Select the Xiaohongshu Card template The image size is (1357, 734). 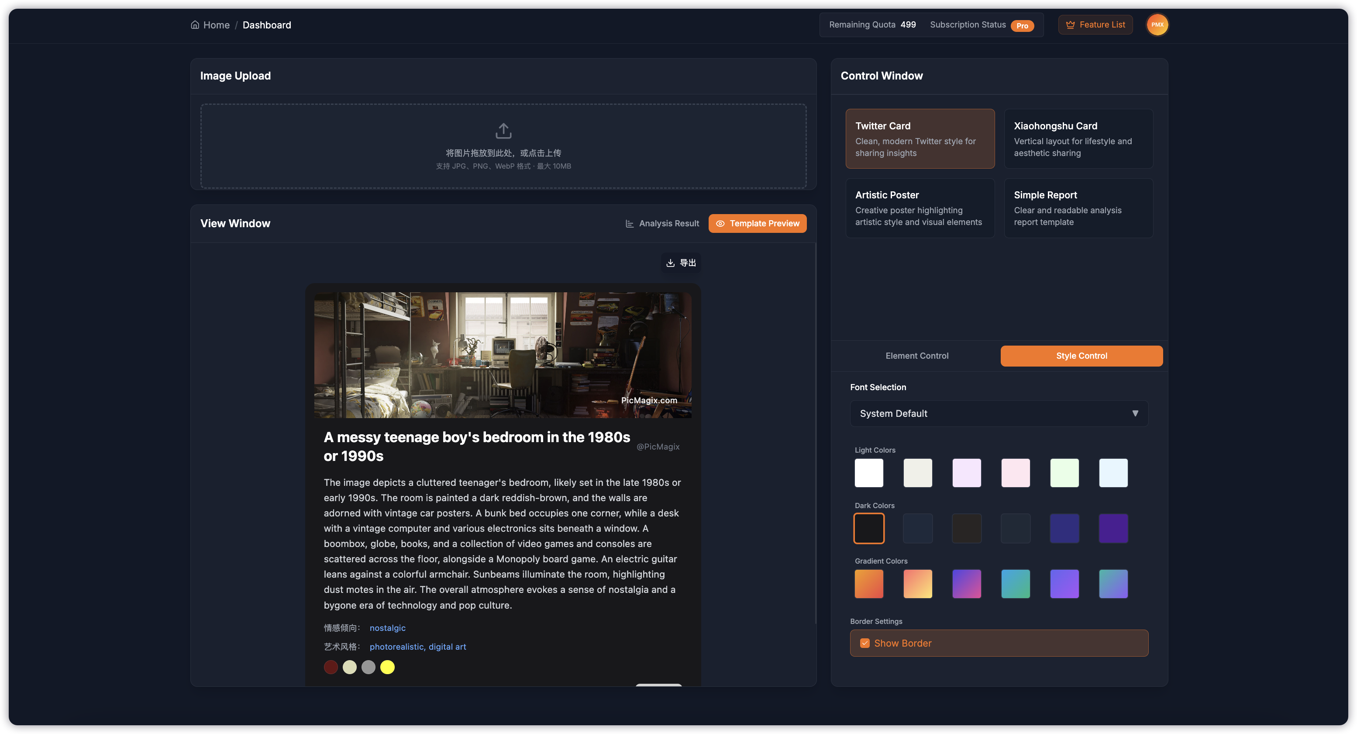(1078, 138)
